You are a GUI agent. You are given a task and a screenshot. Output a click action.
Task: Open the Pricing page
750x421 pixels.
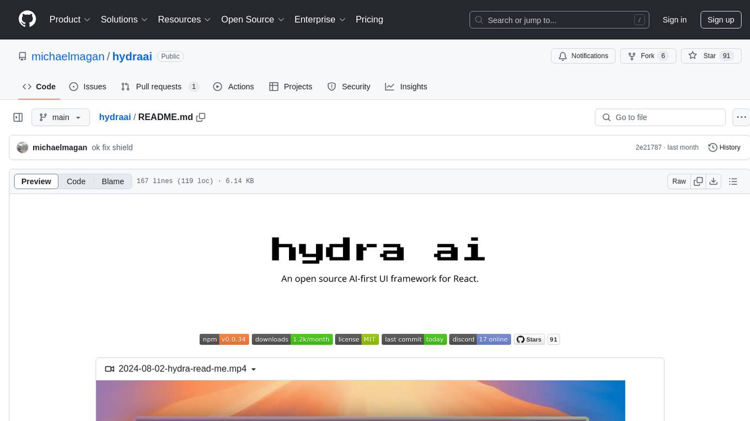point(369,19)
